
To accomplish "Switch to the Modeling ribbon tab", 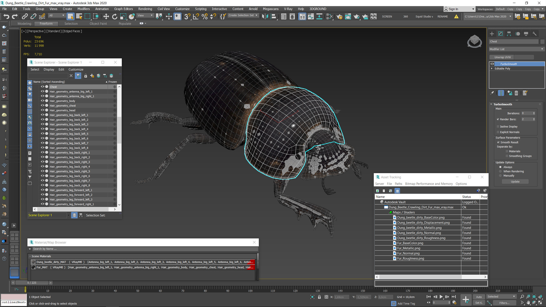I will [24, 24].
